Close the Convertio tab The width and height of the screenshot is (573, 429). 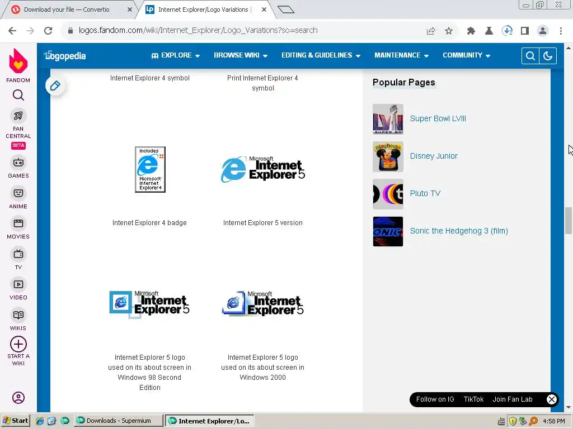[130, 10]
